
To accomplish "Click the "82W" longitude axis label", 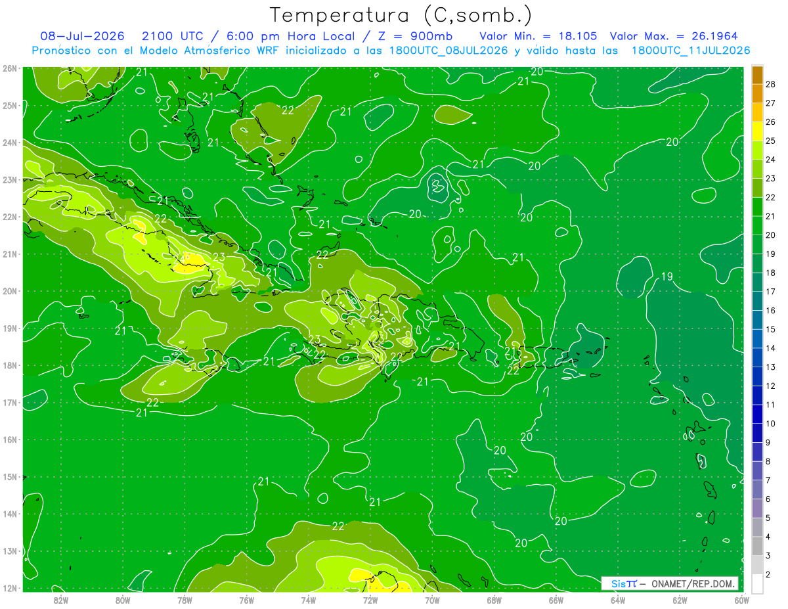I will pyautogui.click(x=60, y=600).
